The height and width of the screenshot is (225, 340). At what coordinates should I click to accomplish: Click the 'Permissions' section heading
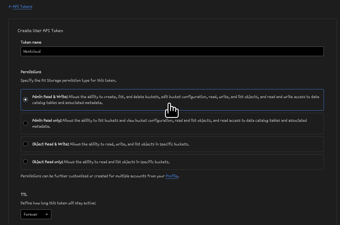click(31, 72)
